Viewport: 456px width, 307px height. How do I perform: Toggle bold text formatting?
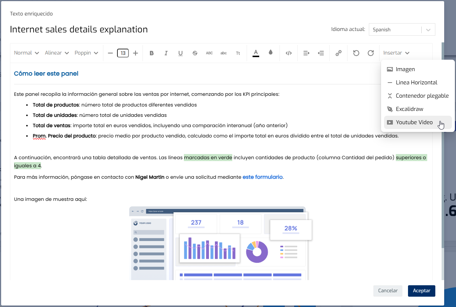(151, 53)
